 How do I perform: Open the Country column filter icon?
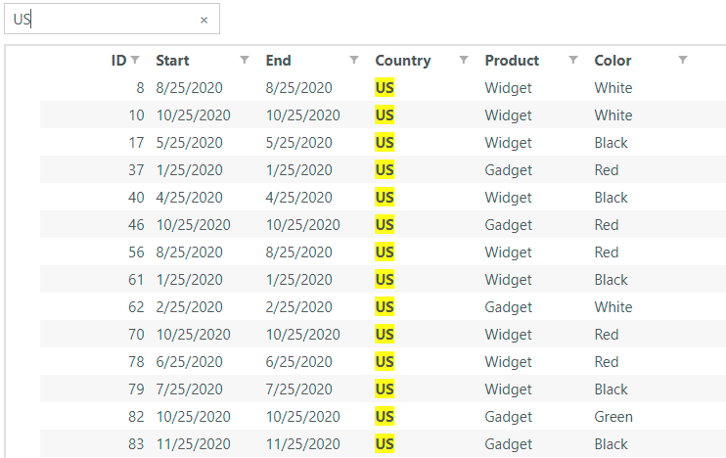464,61
